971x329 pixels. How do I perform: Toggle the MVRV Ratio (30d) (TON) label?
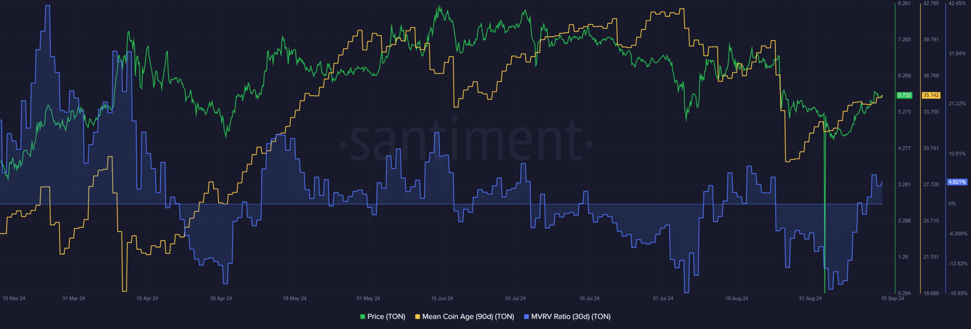[x=571, y=316]
